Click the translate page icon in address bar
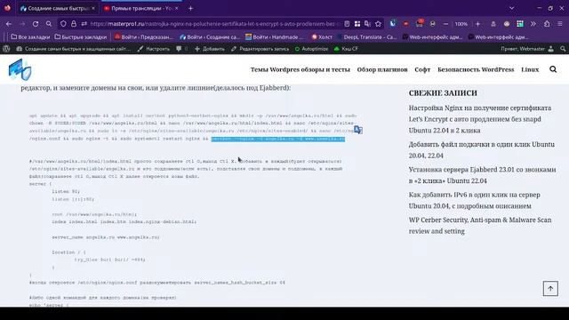The image size is (569, 320). 367,24
